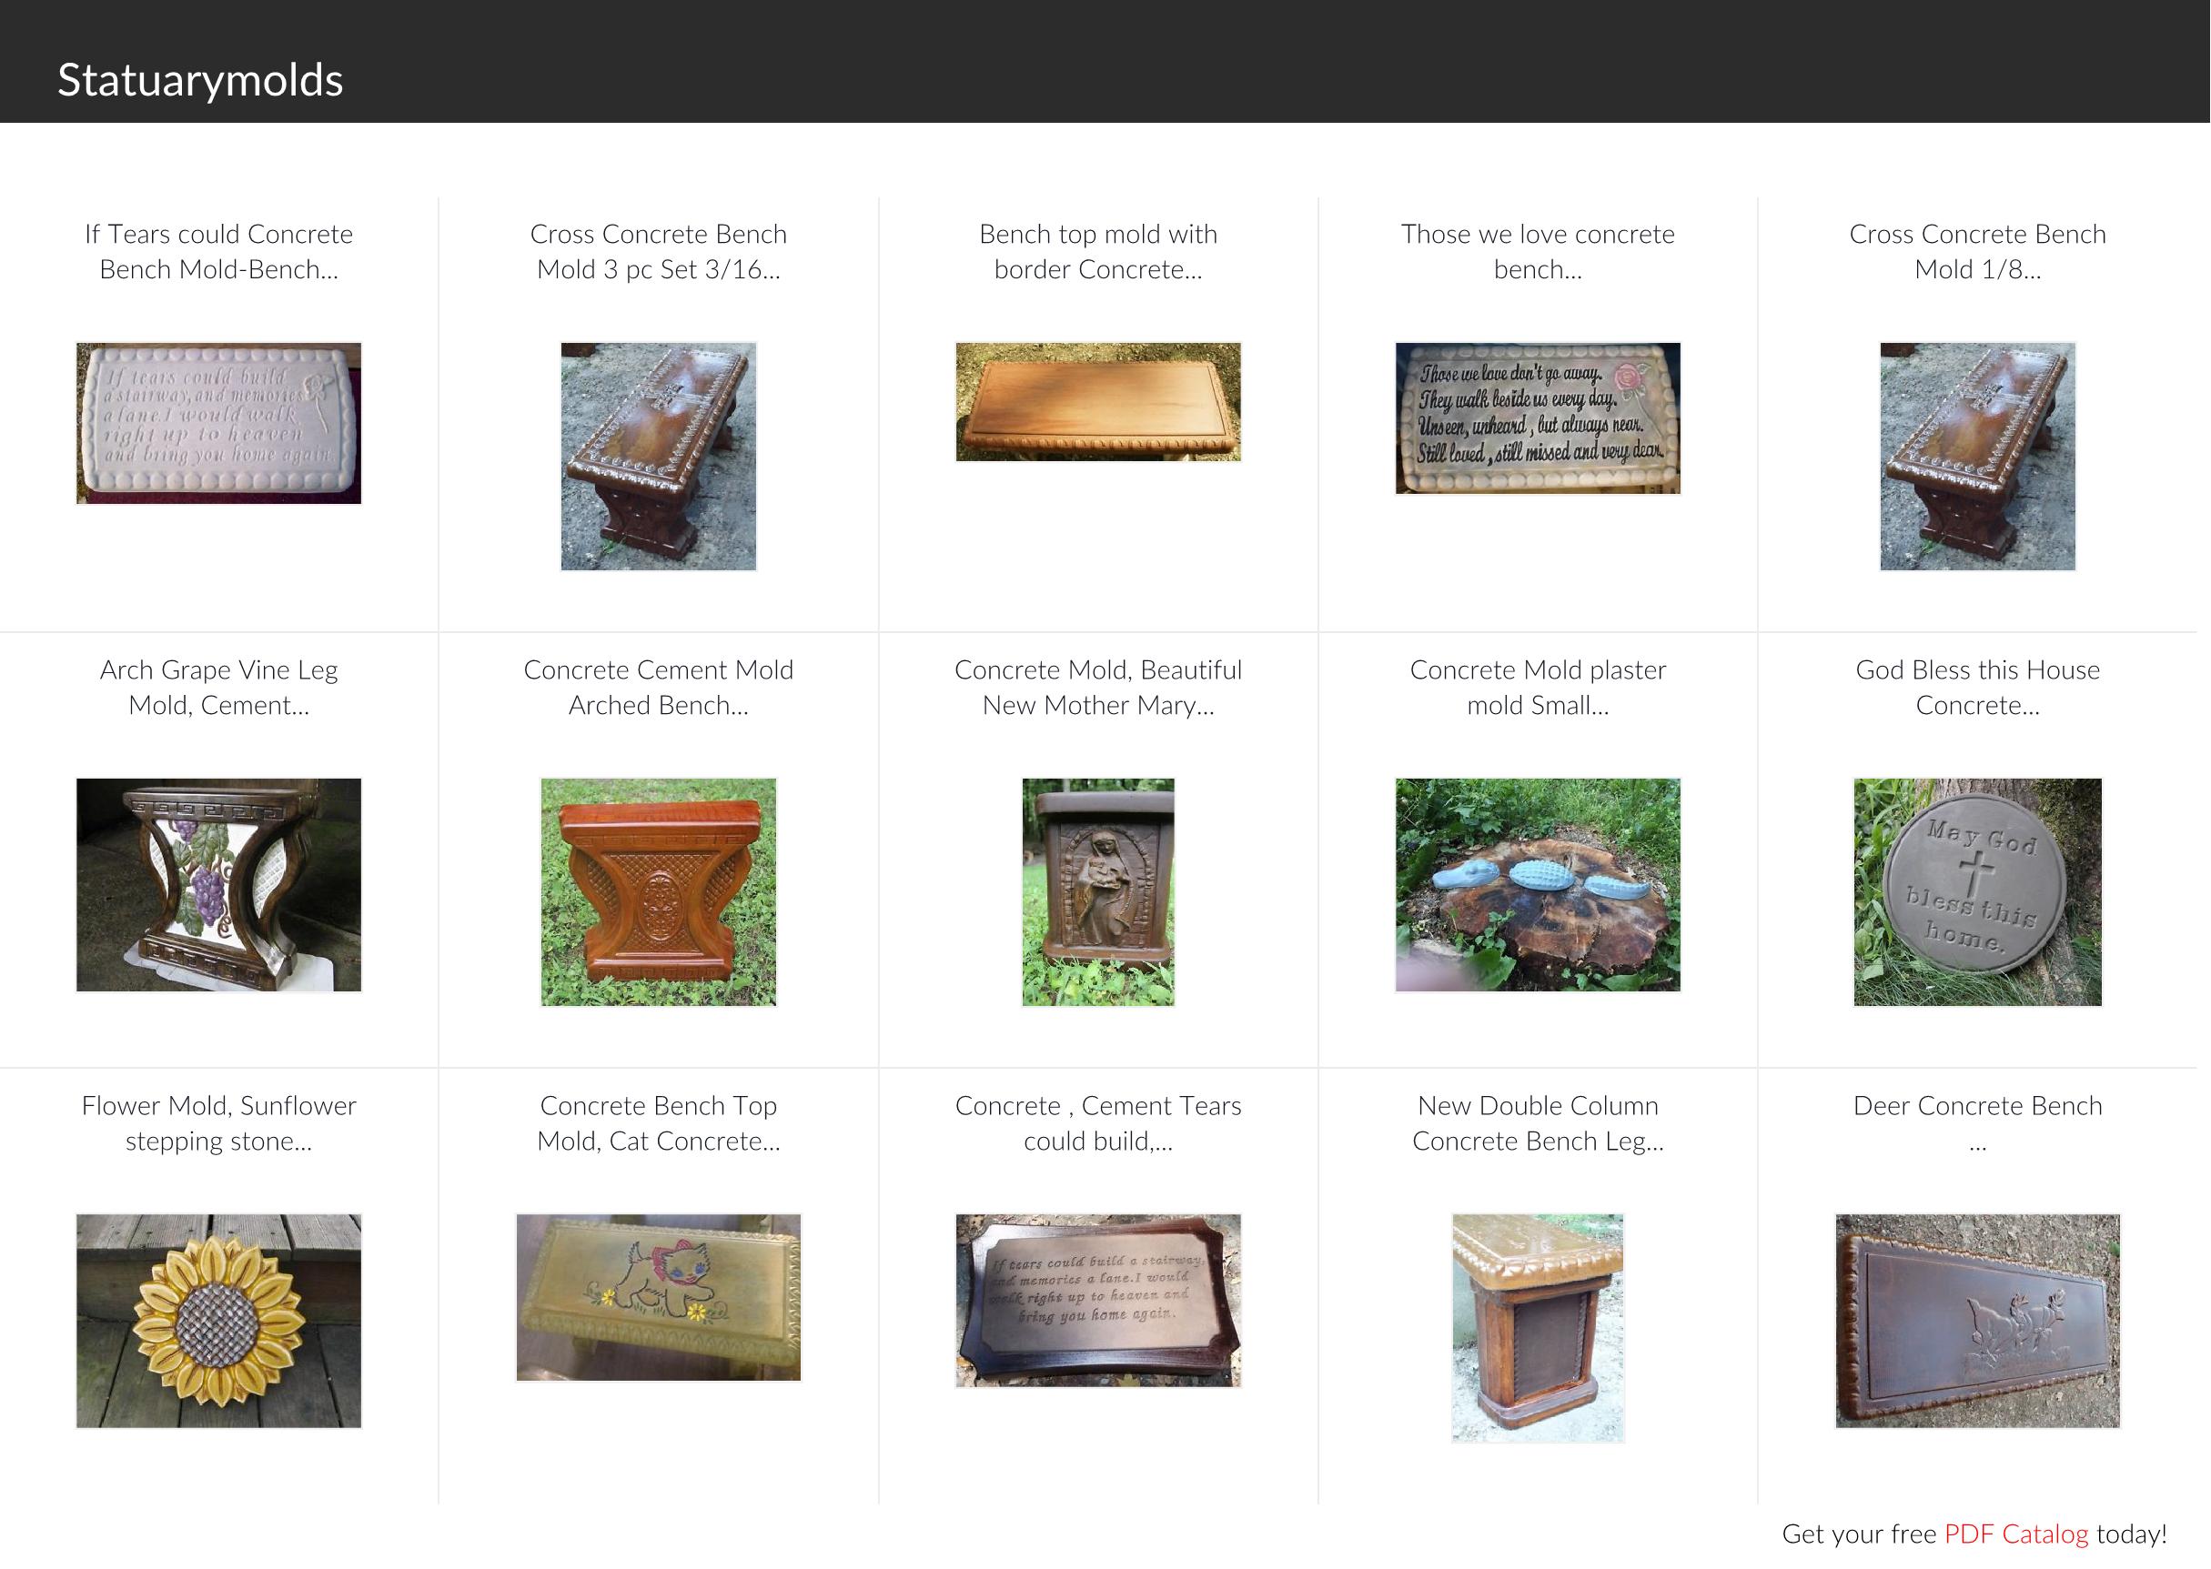Open the If Tears bench mold thumbnail

click(218, 422)
